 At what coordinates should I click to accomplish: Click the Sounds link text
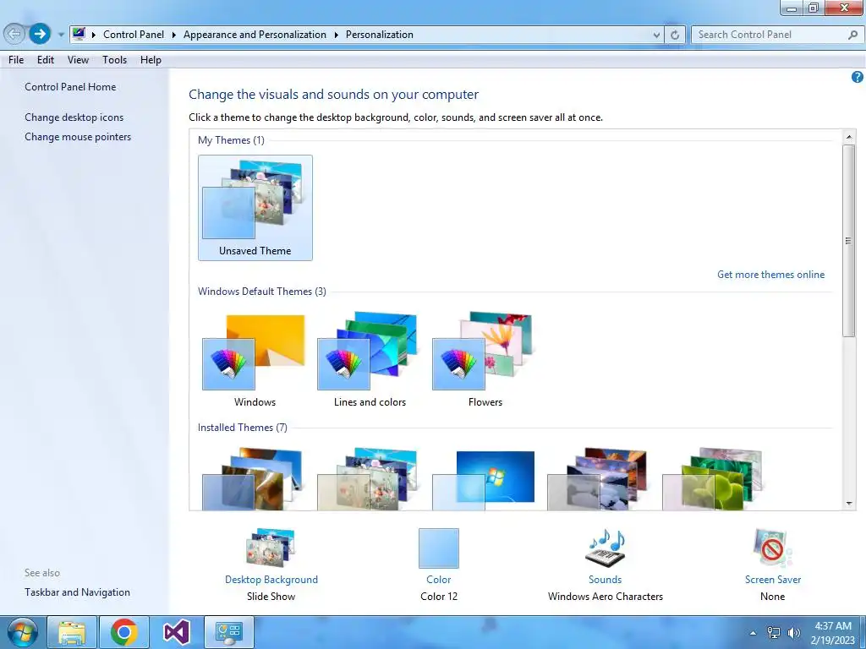tap(606, 580)
